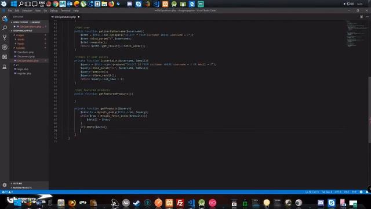Open Dbconnect.php in the explorer
Viewport: 371px width, 209px height.
click(26, 56)
